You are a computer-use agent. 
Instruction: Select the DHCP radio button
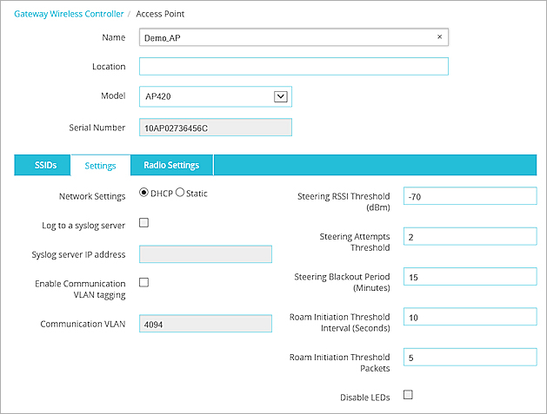(144, 194)
